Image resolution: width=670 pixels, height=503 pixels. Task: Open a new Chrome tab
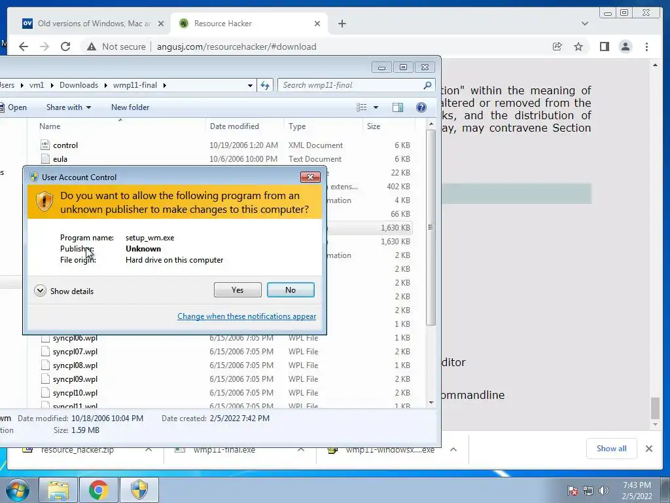[342, 24]
